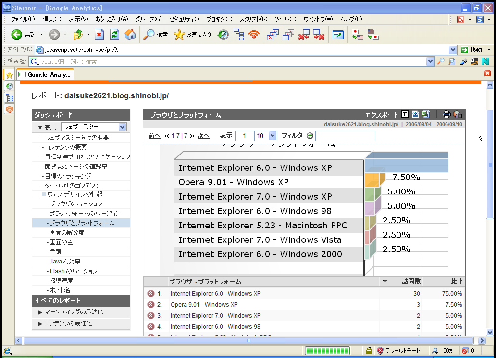
Task: Click sidebar tree panel icon
Action: click(x=9, y=97)
